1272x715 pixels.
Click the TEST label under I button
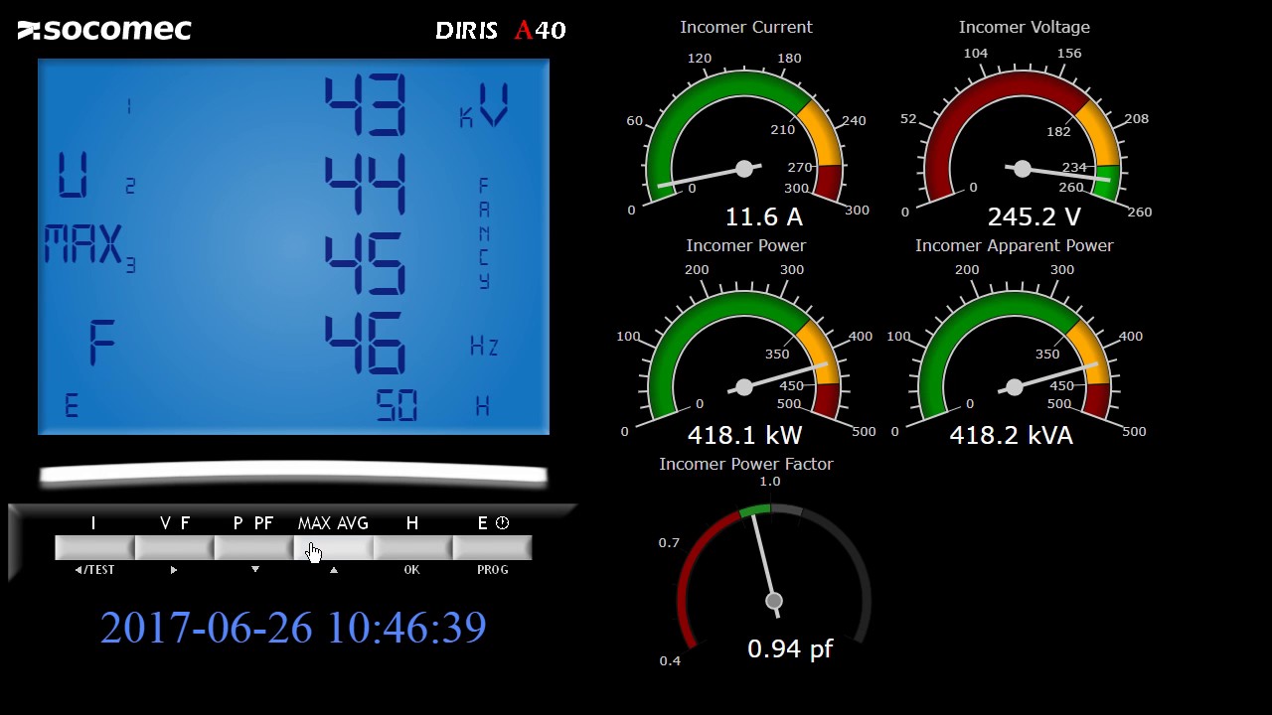(x=94, y=570)
